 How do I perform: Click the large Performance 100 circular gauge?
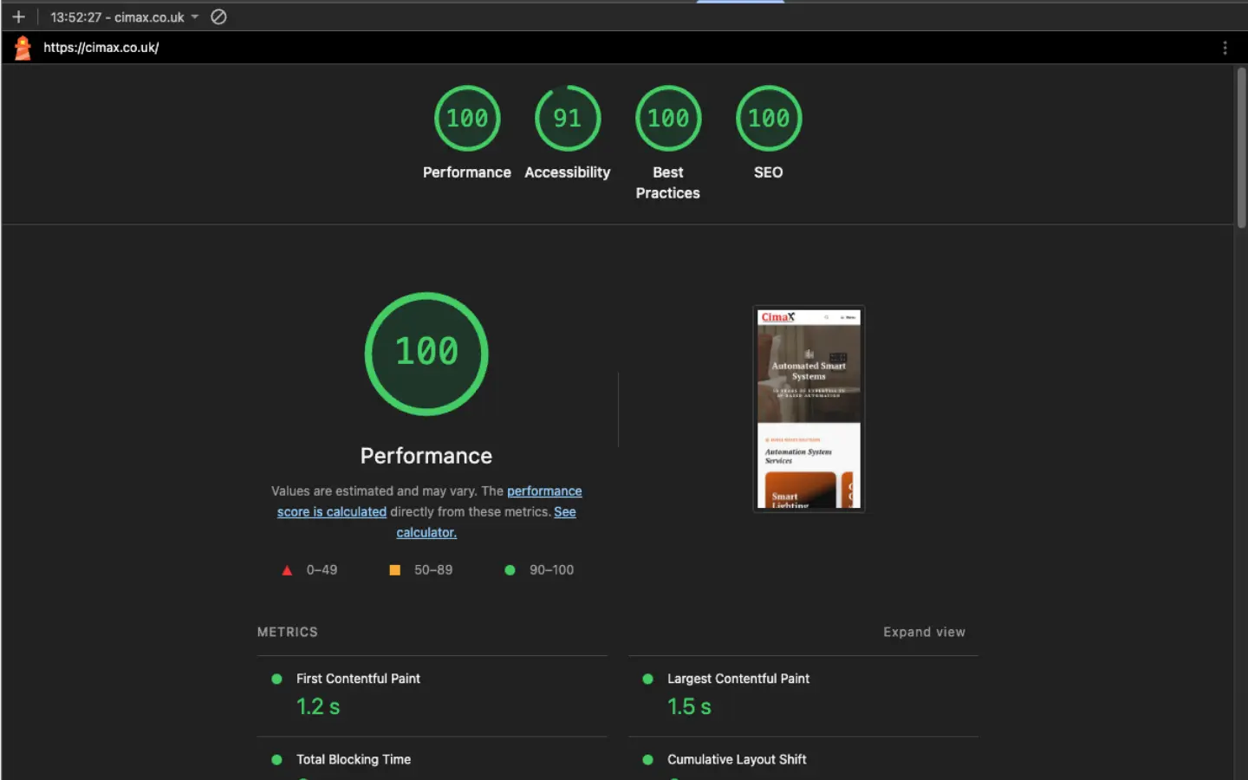(426, 353)
